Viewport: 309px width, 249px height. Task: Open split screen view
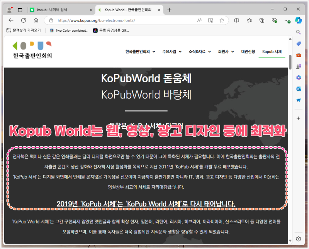click(x=237, y=20)
